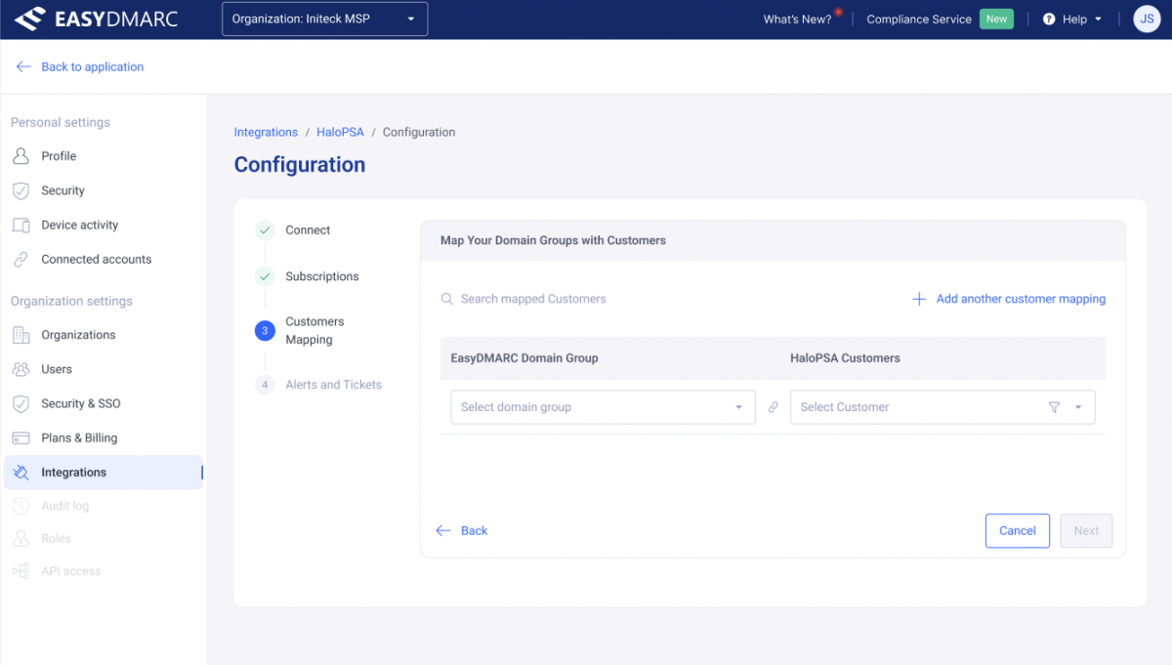Click the Plans & Billing icon
The height and width of the screenshot is (665, 1172).
coord(21,437)
